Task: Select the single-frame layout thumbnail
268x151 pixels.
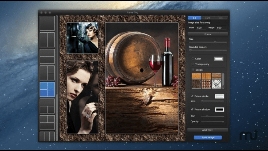Action: point(47,23)
